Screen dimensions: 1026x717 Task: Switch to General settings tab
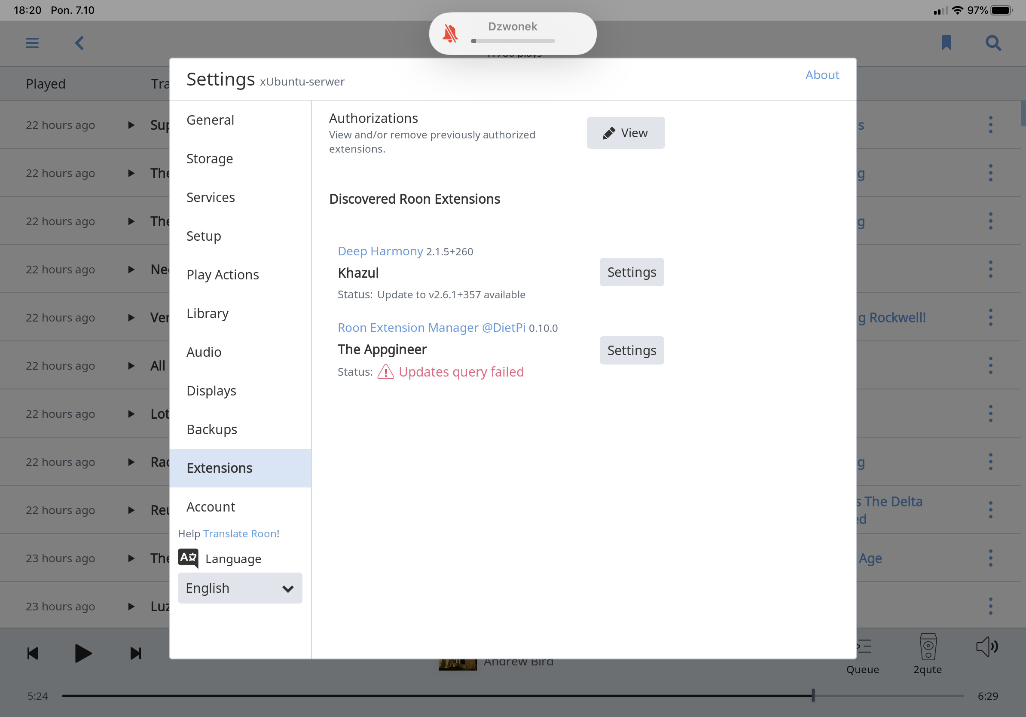(x=241, y=120)
